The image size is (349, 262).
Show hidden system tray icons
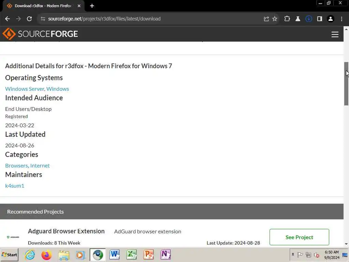coord(293,254)
